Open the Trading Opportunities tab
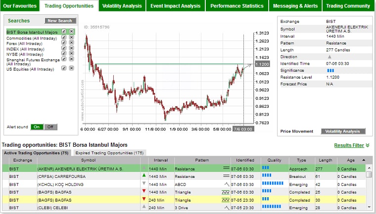This screenshot has height=214, width=376. coord(69,6)
